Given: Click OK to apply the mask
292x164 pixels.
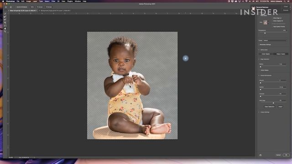Looking at the screenshot, I should click(x=286, y=155).
